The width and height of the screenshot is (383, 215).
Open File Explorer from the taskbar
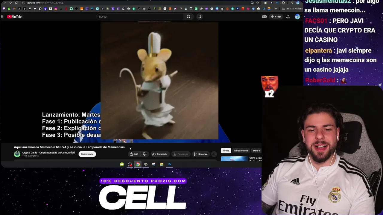[x=162, y=164]
